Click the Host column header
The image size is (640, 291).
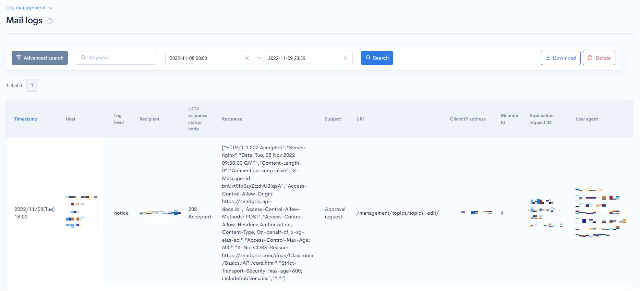point(71,119)
